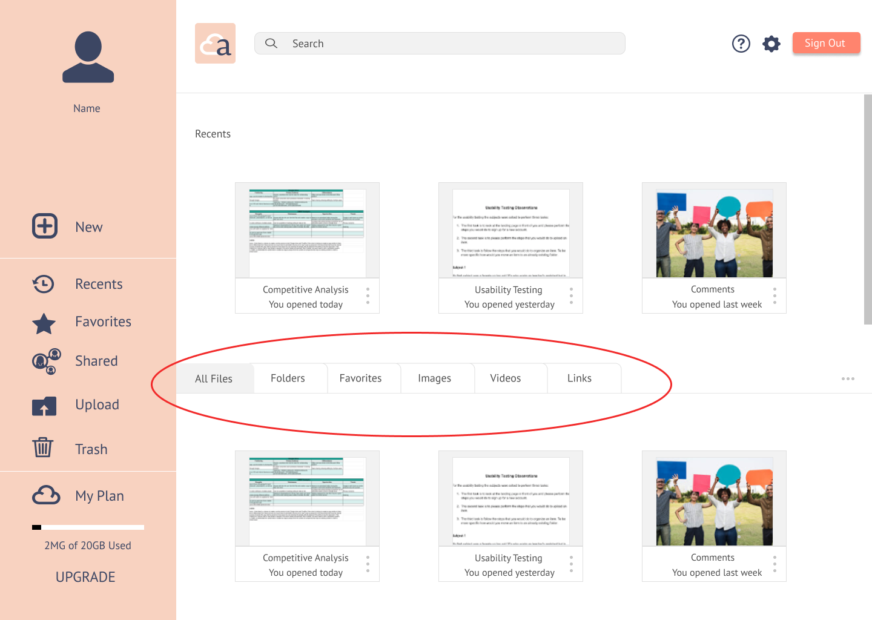The width and height of the screenshot is (872, 620).
Task: Click the cloud 'a' app logo
Action: tap(215, 44)
